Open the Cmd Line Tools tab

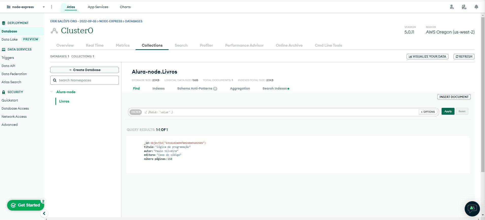328,45
